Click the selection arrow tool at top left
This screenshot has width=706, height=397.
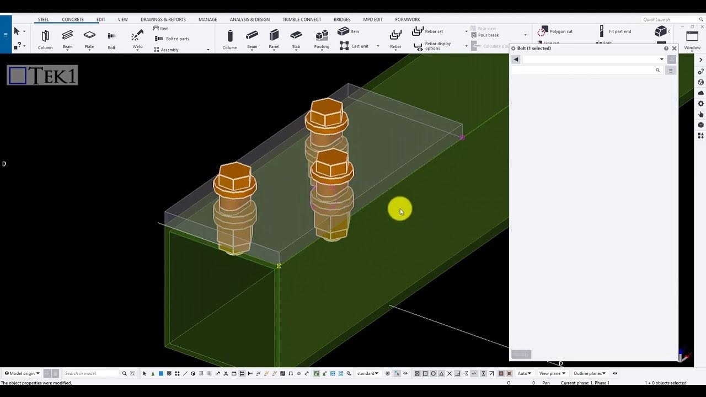(x=17, y=31)
